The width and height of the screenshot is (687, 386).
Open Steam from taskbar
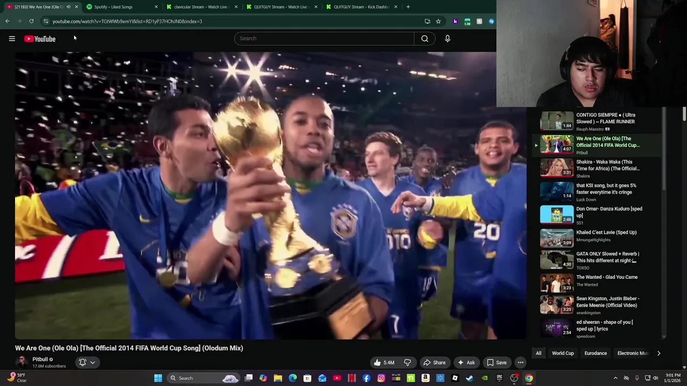click(x=470, y=378)
